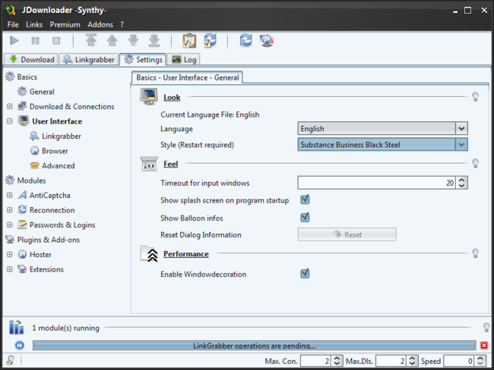Pause downloads using the pause icon

click(x=35, y=41)
